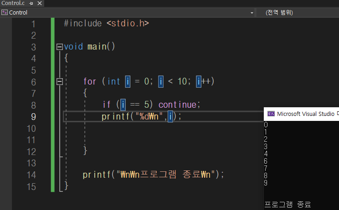Click line number 9 in gutter
Image resolution: width=339 pixels, height=210 pixels.
[33, 117]
